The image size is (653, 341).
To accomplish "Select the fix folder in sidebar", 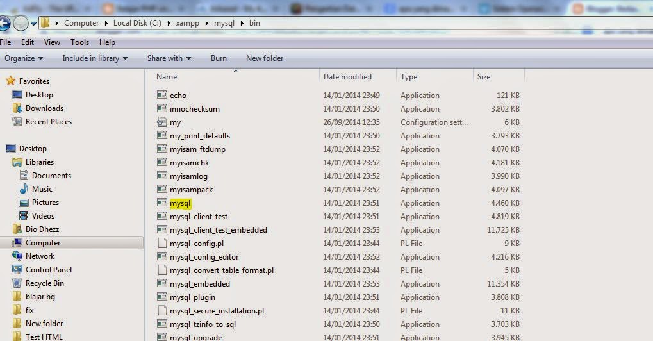I will coord(29,310).
